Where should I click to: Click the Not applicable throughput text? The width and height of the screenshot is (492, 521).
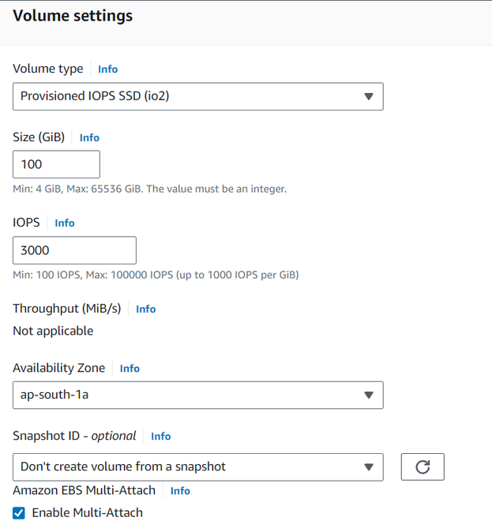53,331
